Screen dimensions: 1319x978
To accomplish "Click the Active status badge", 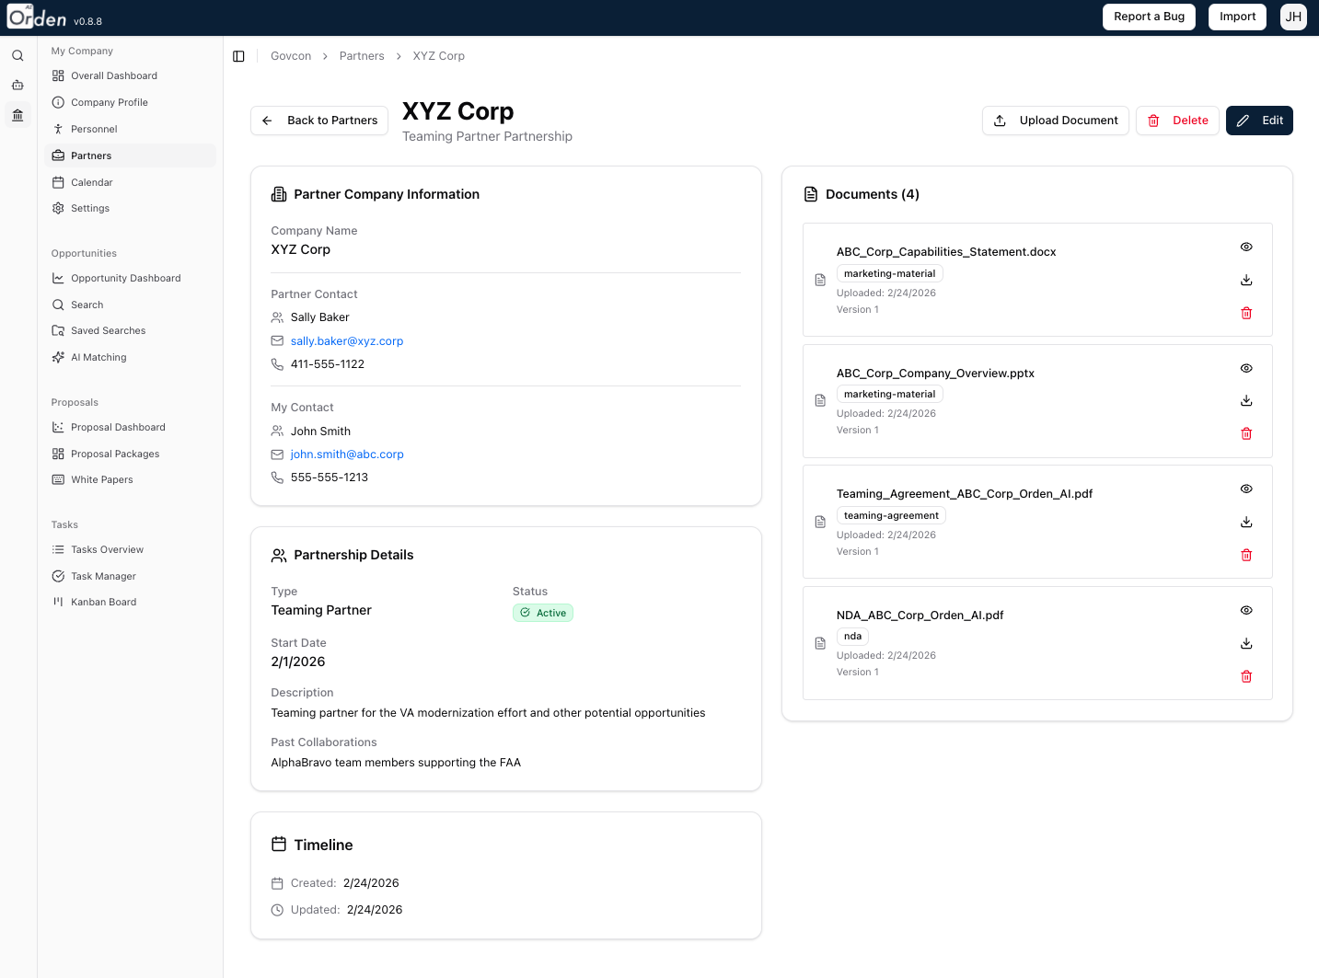I will tap(543, 612).
